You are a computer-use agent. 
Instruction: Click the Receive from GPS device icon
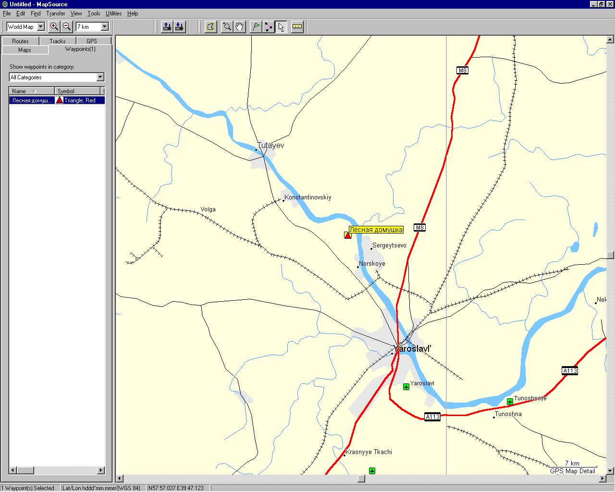(179, 27)
